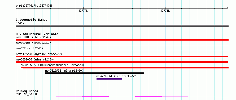Click the red nsv5427208 variant bar
The width and height of the screenshot is (236, 100).
[122, 56]
